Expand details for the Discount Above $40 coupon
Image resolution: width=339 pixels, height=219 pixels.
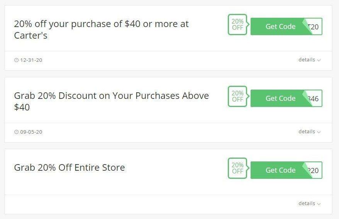coord(309,131)
